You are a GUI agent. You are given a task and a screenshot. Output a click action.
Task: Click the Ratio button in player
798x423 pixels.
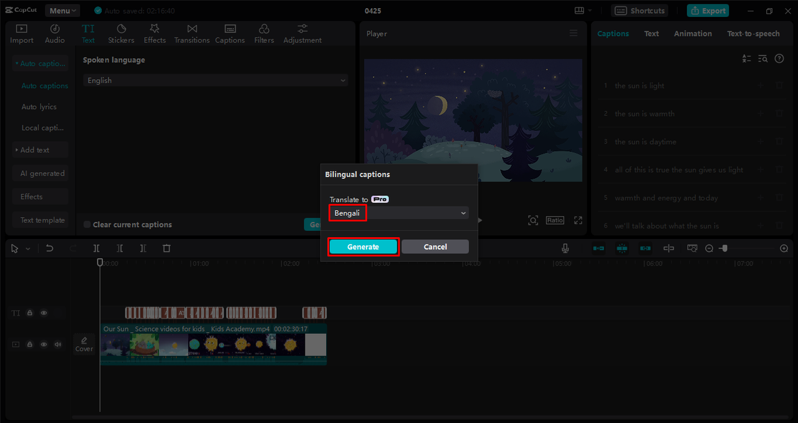(x=555, y=220)
